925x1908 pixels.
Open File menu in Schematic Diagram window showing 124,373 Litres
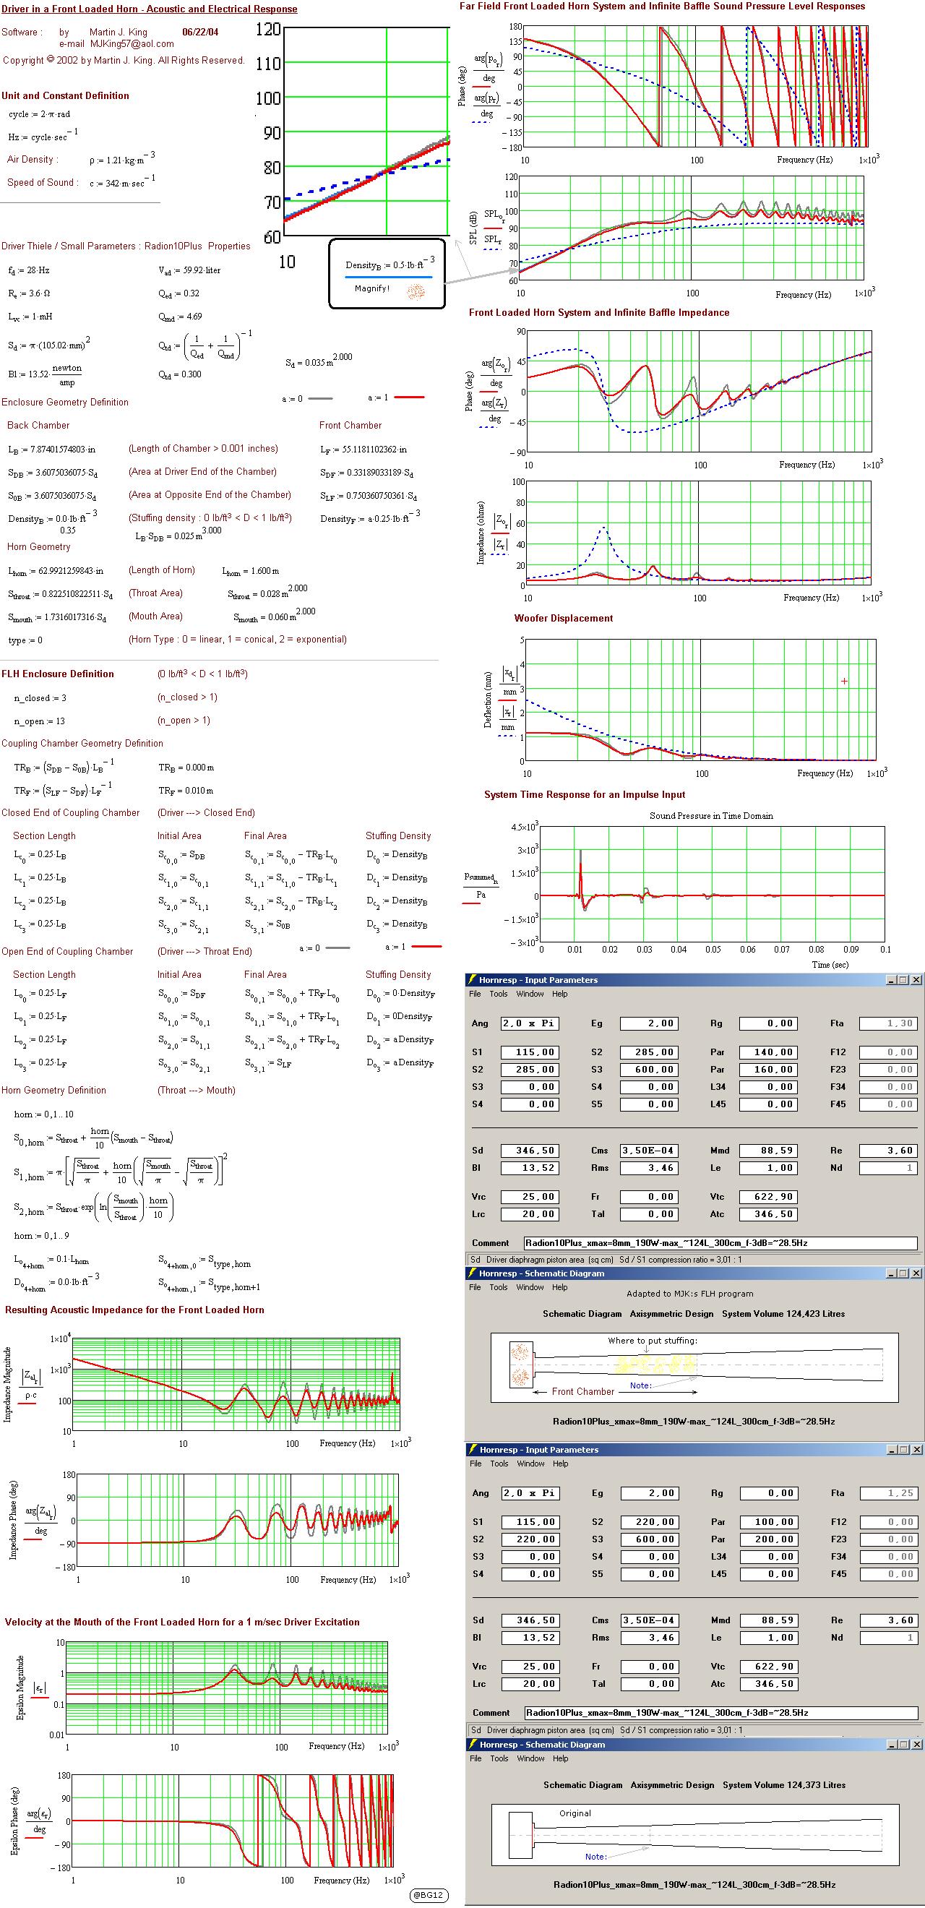(x=476, y=1758)
